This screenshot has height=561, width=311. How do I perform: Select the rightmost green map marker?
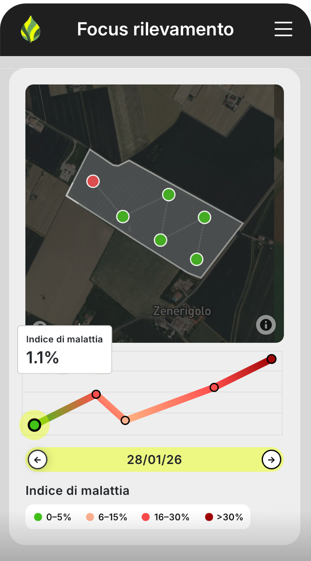204,217
